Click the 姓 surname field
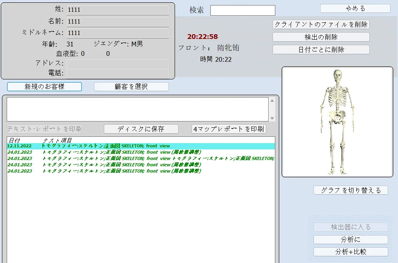The width and height of the screenshot is (398, 263). [x=118, y=10]
